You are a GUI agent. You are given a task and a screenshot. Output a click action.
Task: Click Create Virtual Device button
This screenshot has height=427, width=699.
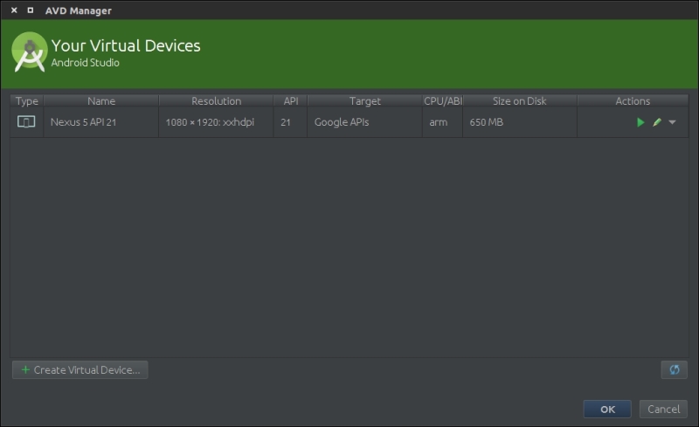click(80, 370)
